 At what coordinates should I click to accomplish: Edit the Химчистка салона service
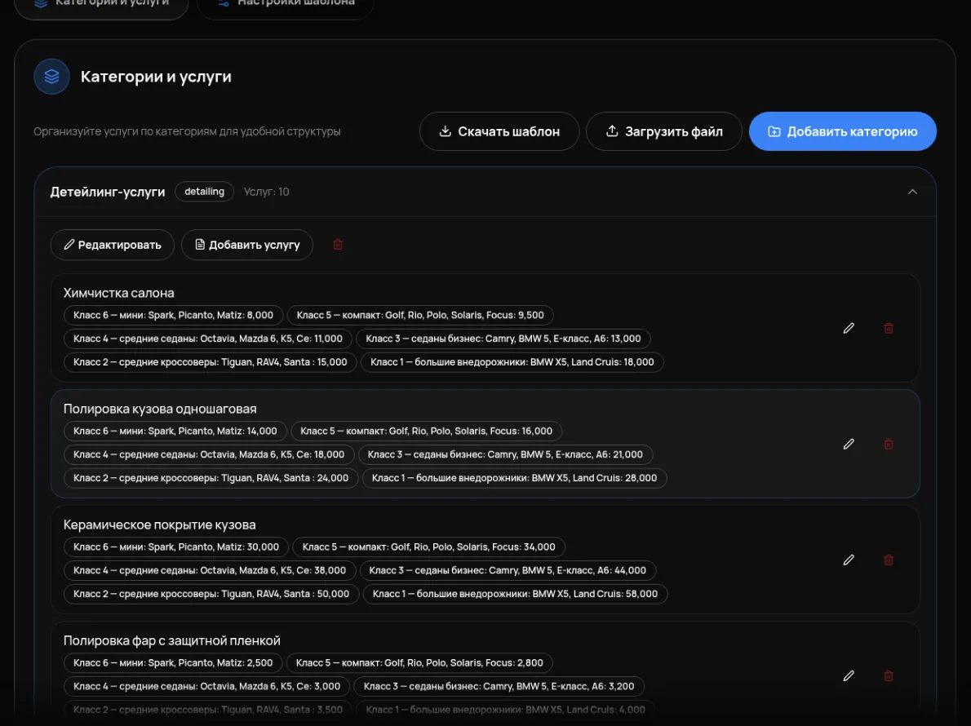(x=849, y=328)
